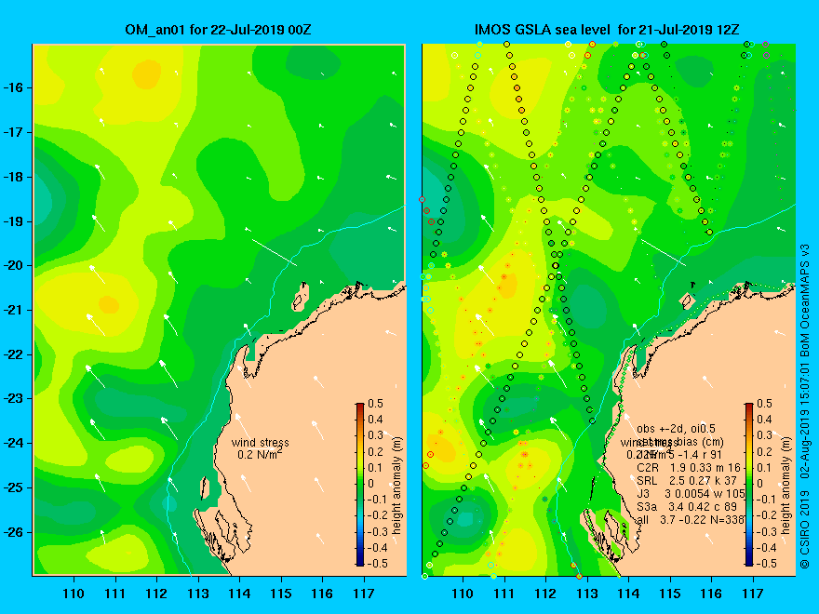Click the 0.2 label on the right color bar
The image size is (819, 614).
click(x=764, y=451)
